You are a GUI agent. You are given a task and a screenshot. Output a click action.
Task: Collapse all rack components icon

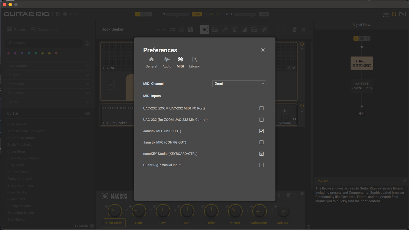(304, 30)
